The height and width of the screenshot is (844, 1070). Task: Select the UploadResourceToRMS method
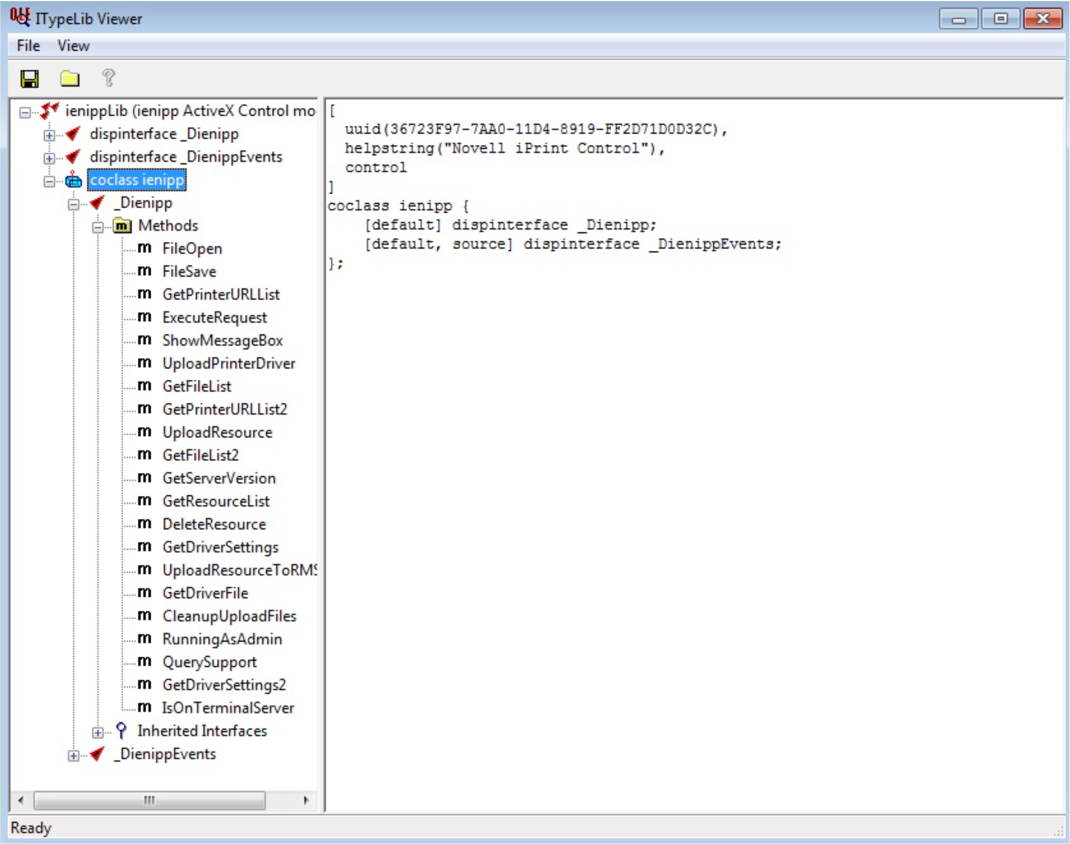[x=239, y=570]
